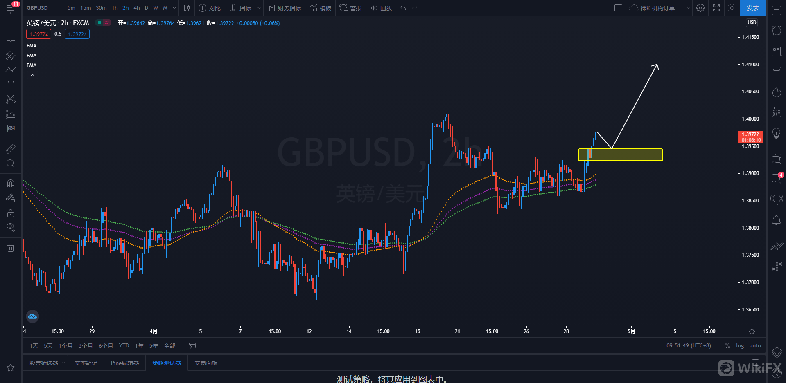786x383 pixels.
Task: Select the text annotation tool
Action: [x=11, y=85]
